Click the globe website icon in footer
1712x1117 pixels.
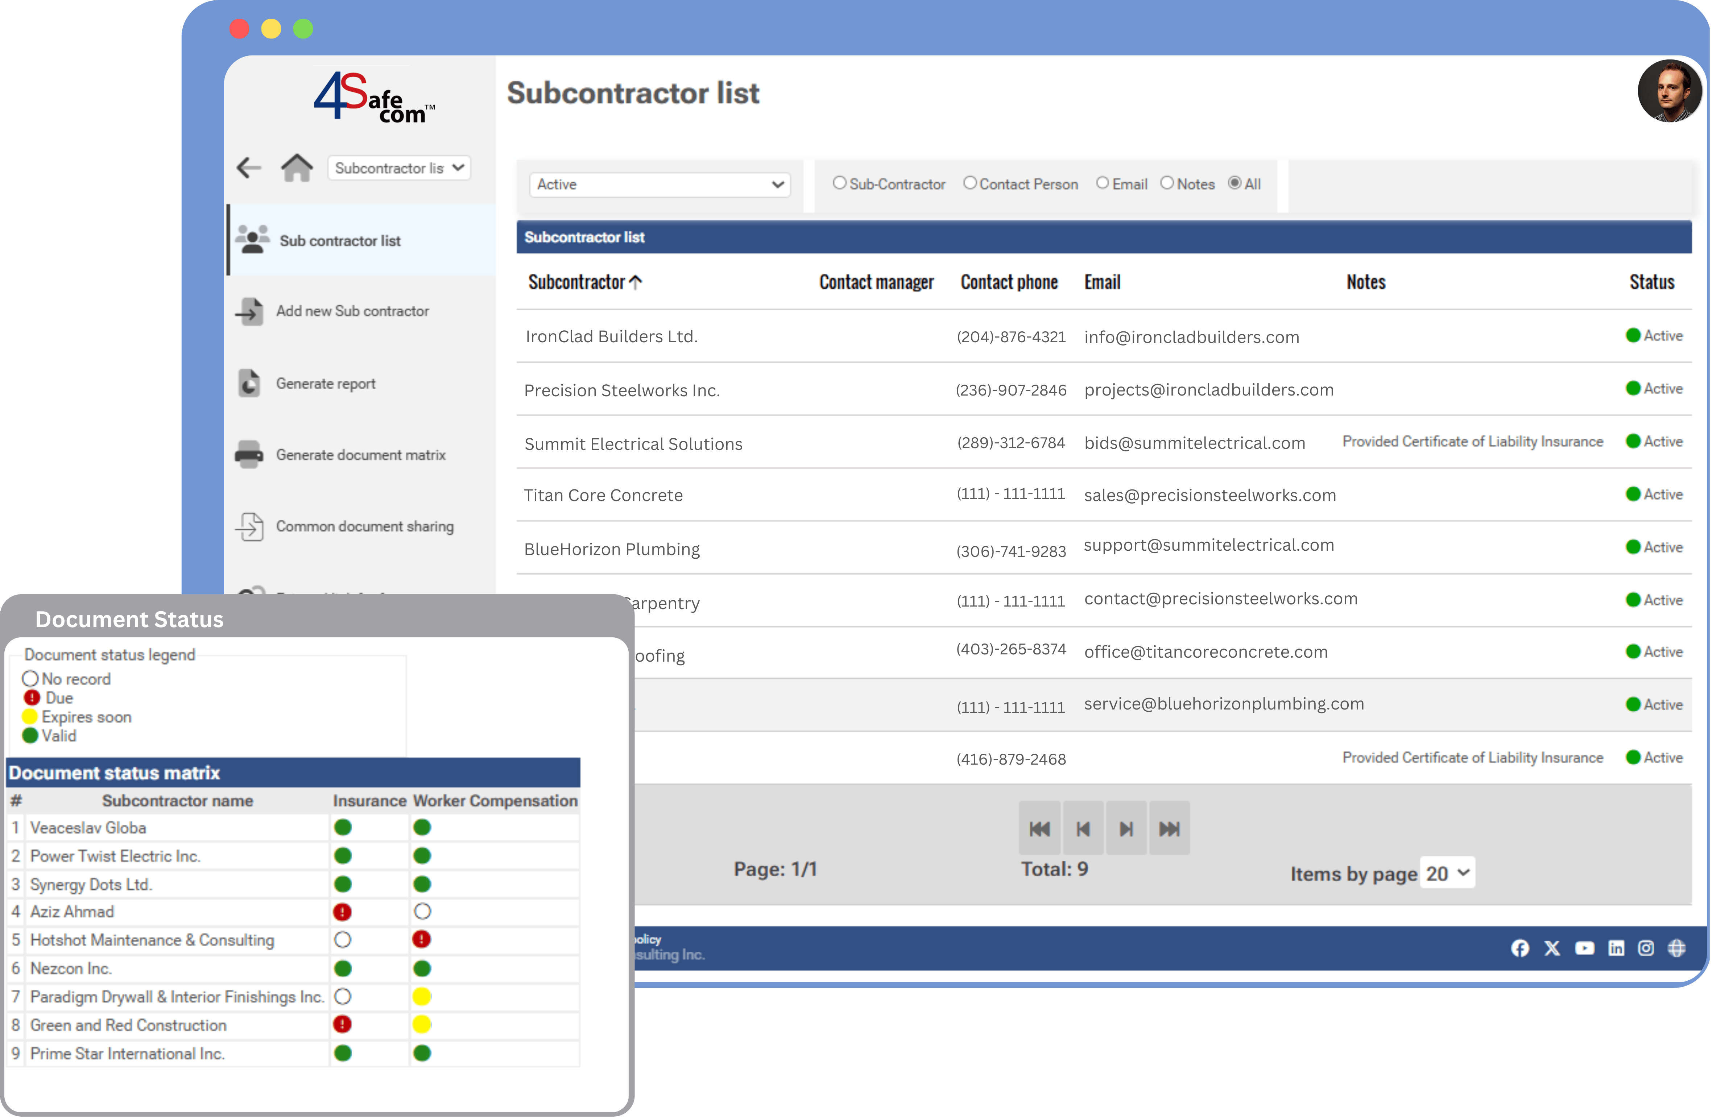(1677, 948)
